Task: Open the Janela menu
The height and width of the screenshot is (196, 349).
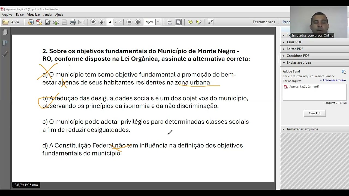Action: (47, 15)
